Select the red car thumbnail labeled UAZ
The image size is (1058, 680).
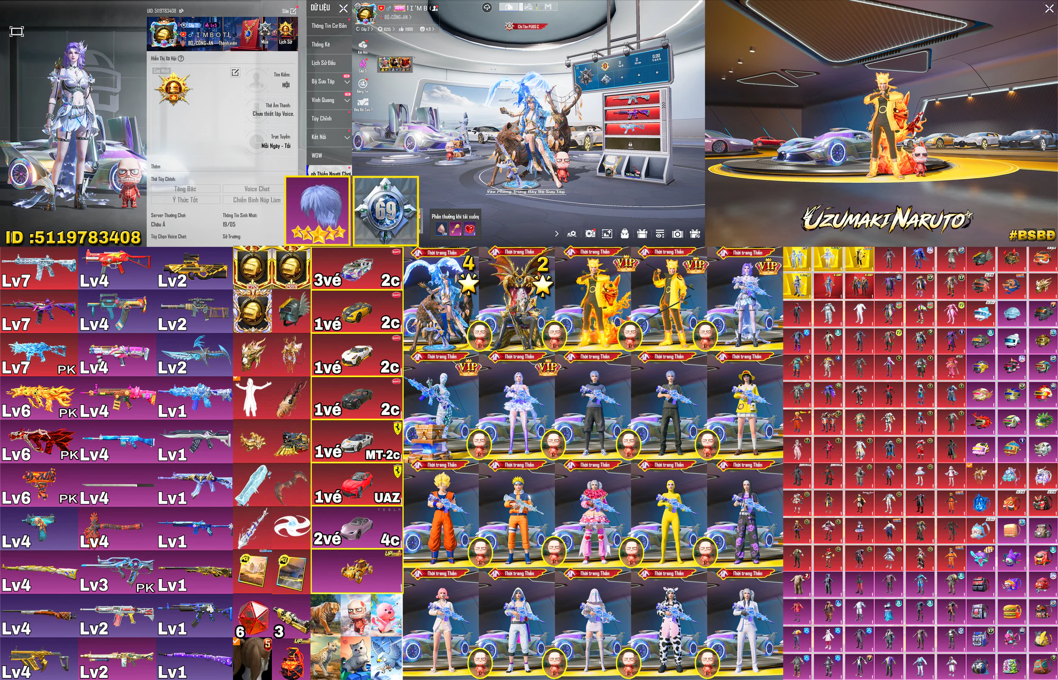357,484
